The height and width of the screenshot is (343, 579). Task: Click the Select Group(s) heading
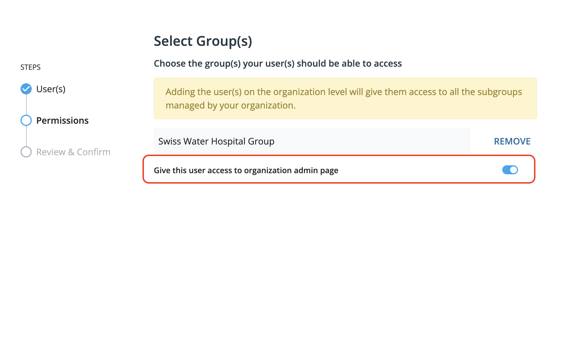click(x=203, y=41)
